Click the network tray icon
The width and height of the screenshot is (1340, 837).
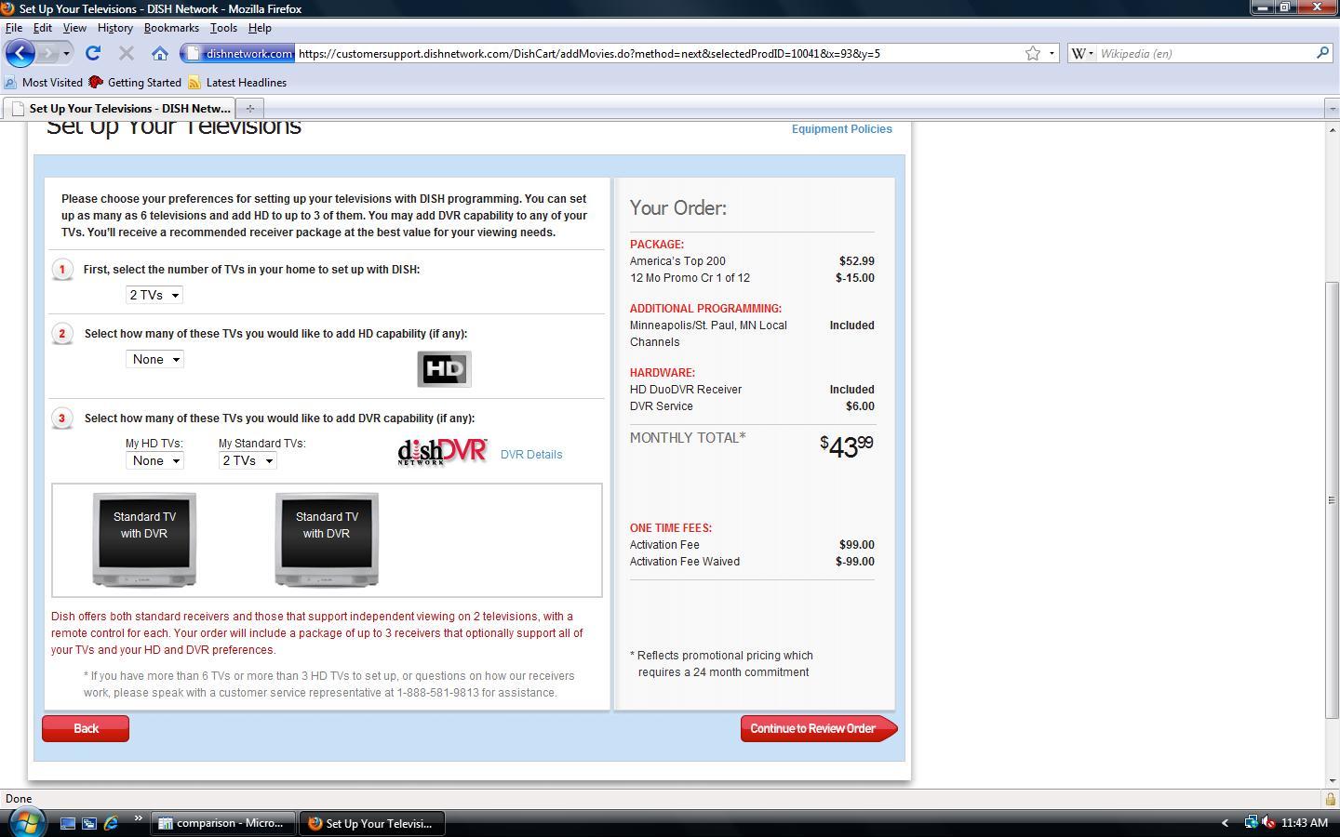click(1251, 823)
